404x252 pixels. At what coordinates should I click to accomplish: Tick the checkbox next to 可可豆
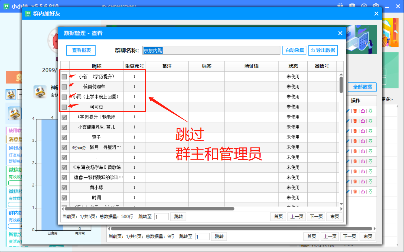[64, 107]
